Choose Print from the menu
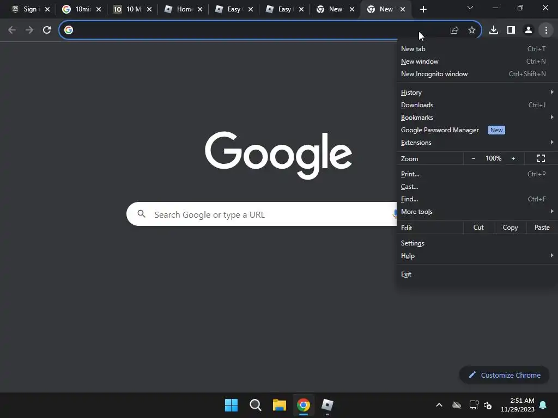The image size is (558, 418). (477, 174)
